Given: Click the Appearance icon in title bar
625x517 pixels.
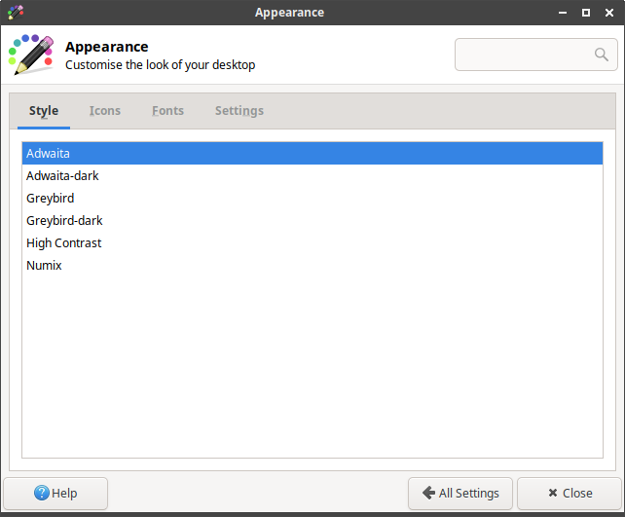Looking at the screenshot, I should click(16, 13).
